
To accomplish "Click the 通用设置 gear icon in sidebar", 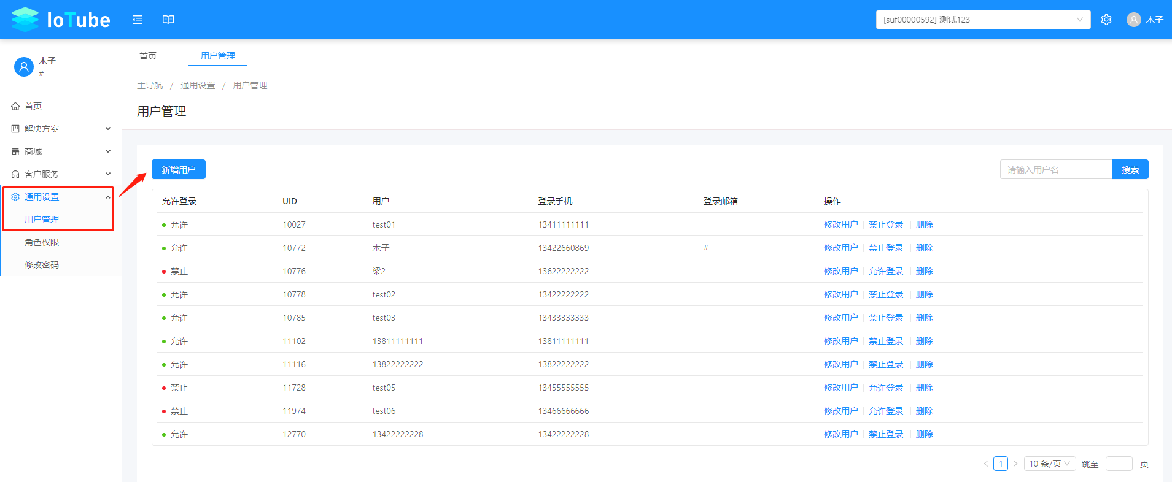I will [15, 197].
